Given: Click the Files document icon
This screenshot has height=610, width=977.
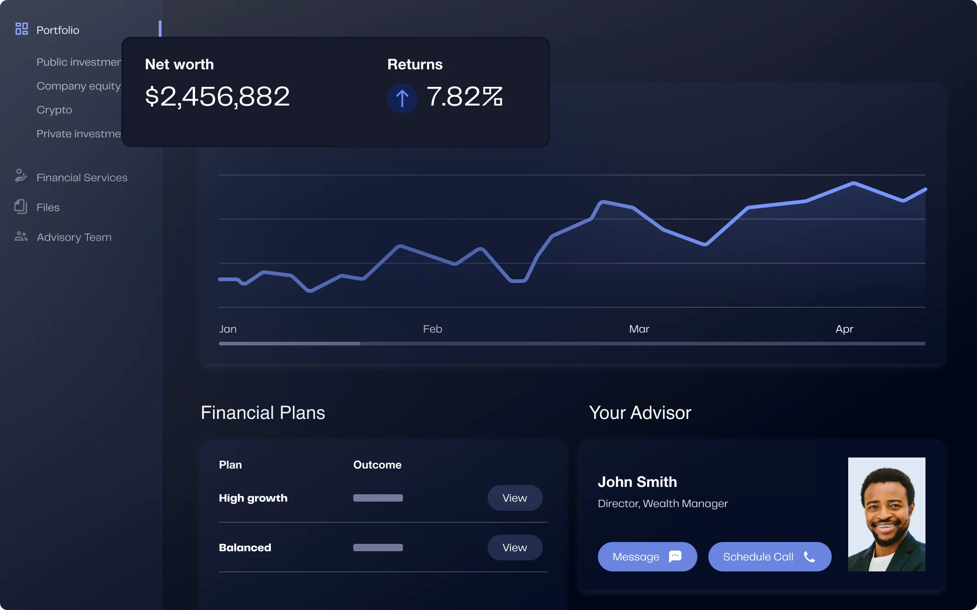Looking at the screenshot, I should click(x=20, y=206).
